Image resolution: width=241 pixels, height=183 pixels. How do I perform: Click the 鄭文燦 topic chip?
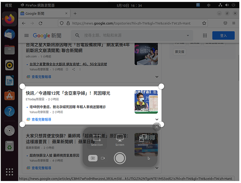click(180, 52)
